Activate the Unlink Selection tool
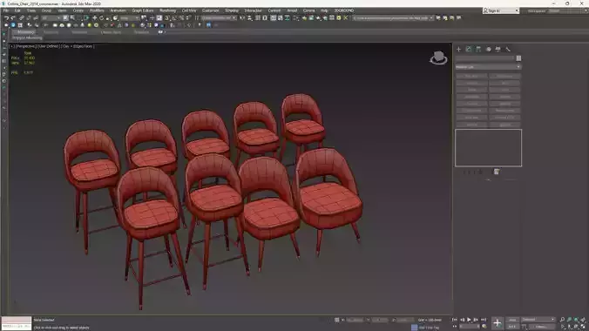The height and width of the screenshot is (331, 589). 29,17
